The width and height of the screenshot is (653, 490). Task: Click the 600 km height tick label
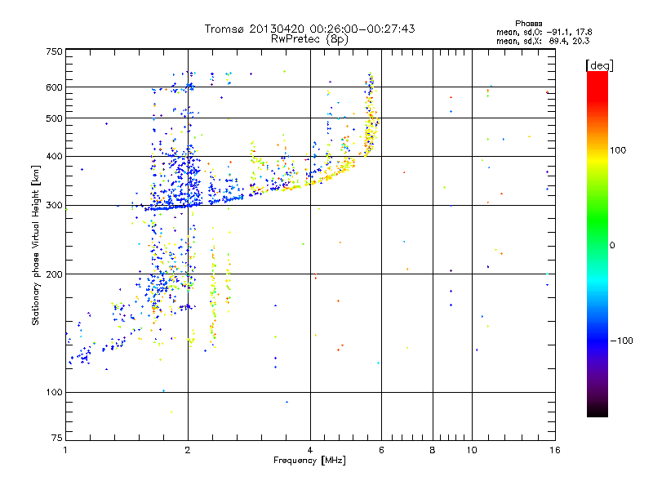tap(54, 87)
